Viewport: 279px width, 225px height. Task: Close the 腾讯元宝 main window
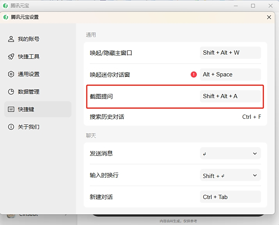271,6
